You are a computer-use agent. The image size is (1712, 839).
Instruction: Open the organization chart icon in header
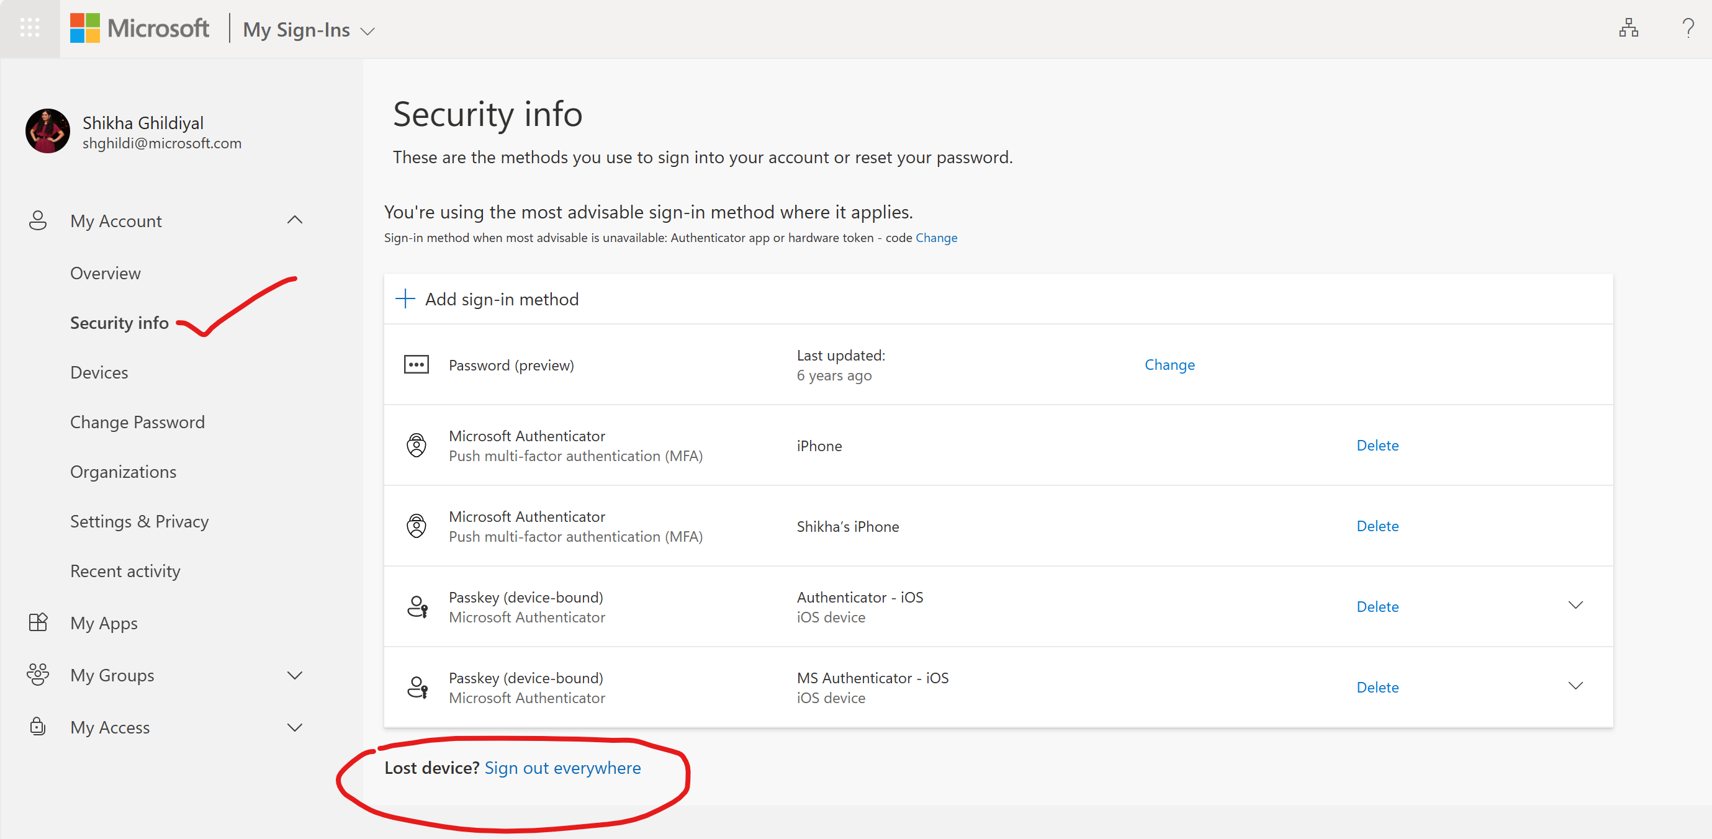(x=1628, y=29)
